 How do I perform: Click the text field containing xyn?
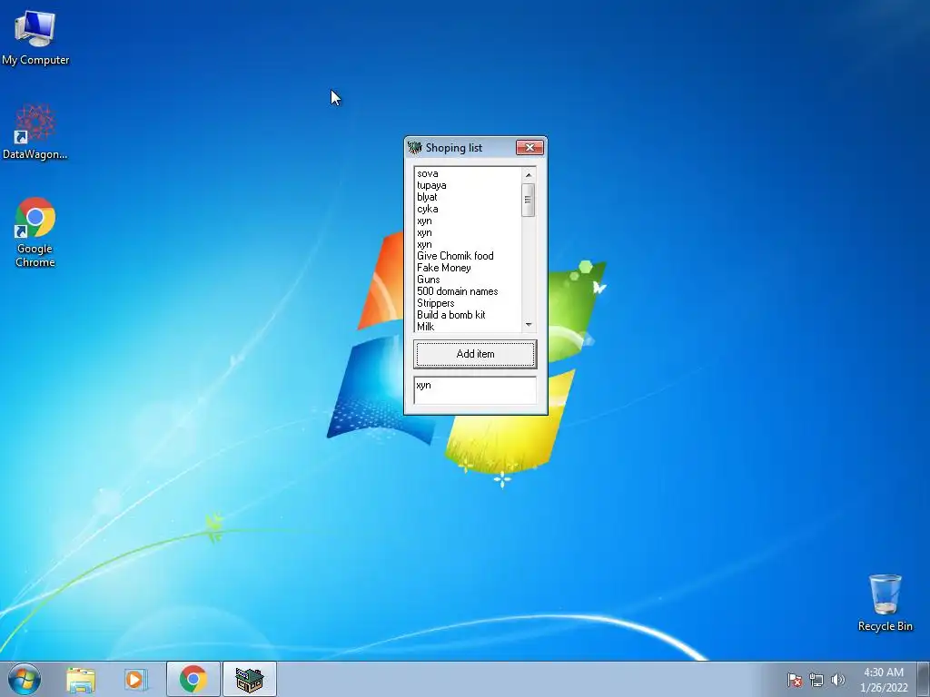[475, 390]
